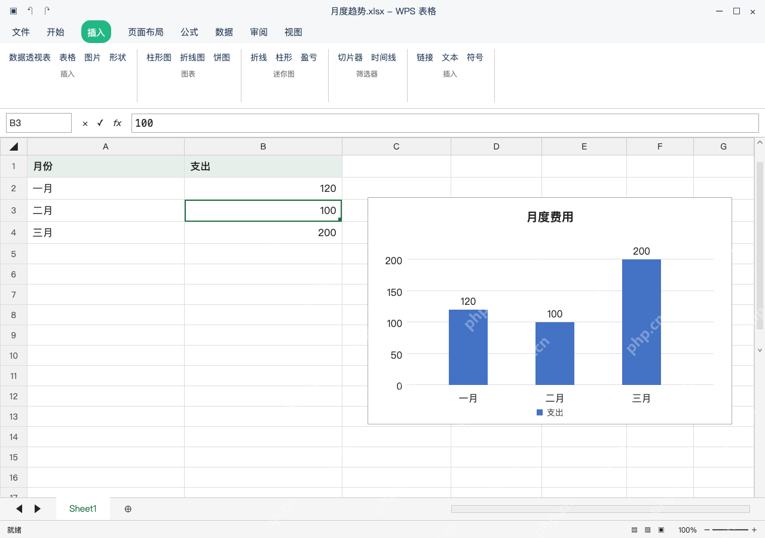Open the 文件 menu
The height and width of the screenshot is (538, 765).
21,32
